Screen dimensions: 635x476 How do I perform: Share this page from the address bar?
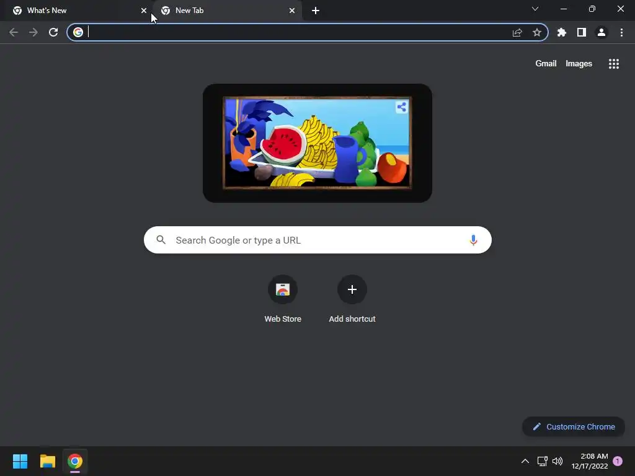click(x=517, y=32)
